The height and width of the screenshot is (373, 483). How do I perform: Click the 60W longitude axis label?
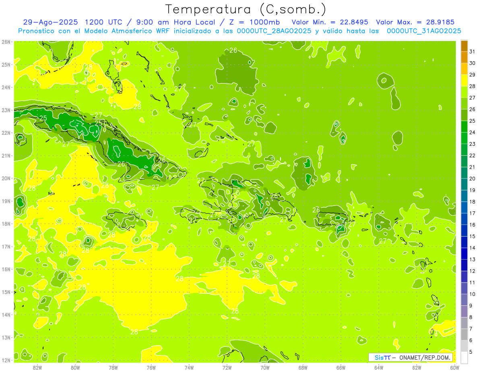coord(454,367)
